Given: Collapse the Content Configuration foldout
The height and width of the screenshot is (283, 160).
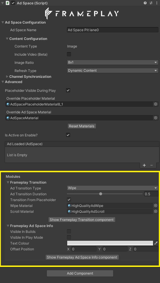Looking at the screenshot, I should [x=7, y=39].
